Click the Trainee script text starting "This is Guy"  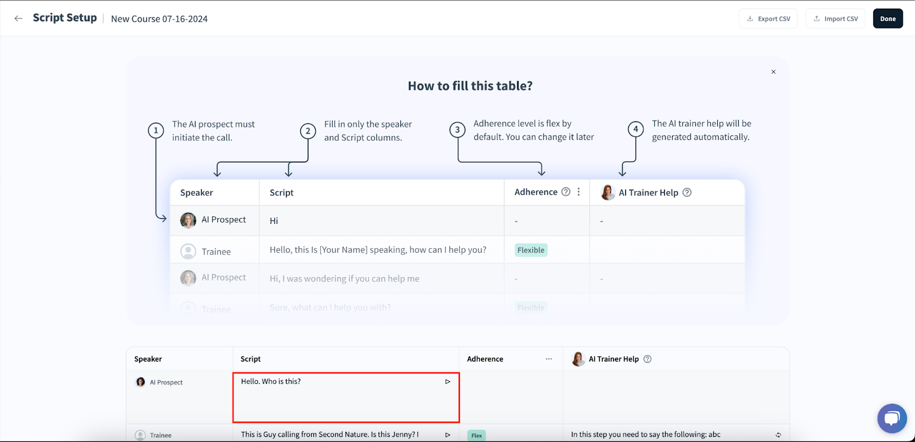[329, 435]
